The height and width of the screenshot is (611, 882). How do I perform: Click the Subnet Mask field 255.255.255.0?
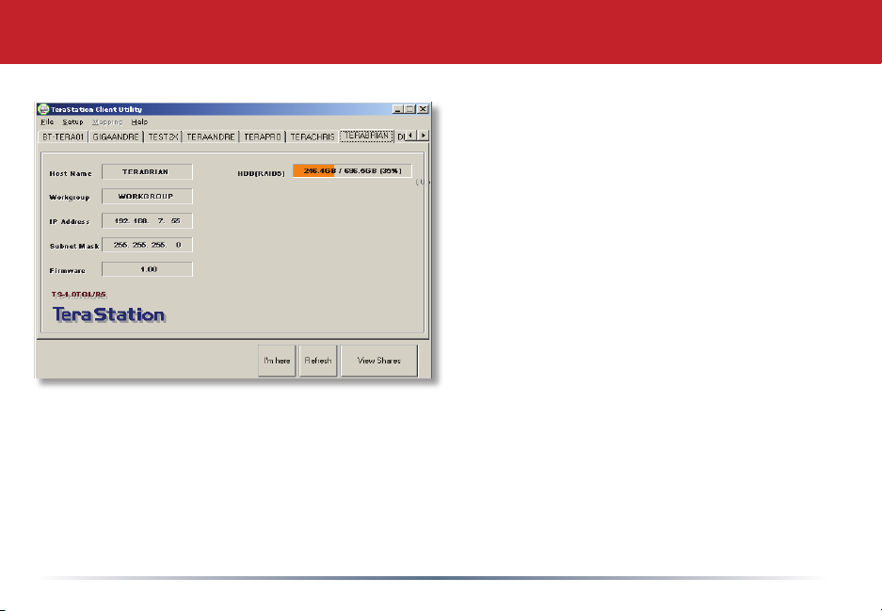[147, 246]
